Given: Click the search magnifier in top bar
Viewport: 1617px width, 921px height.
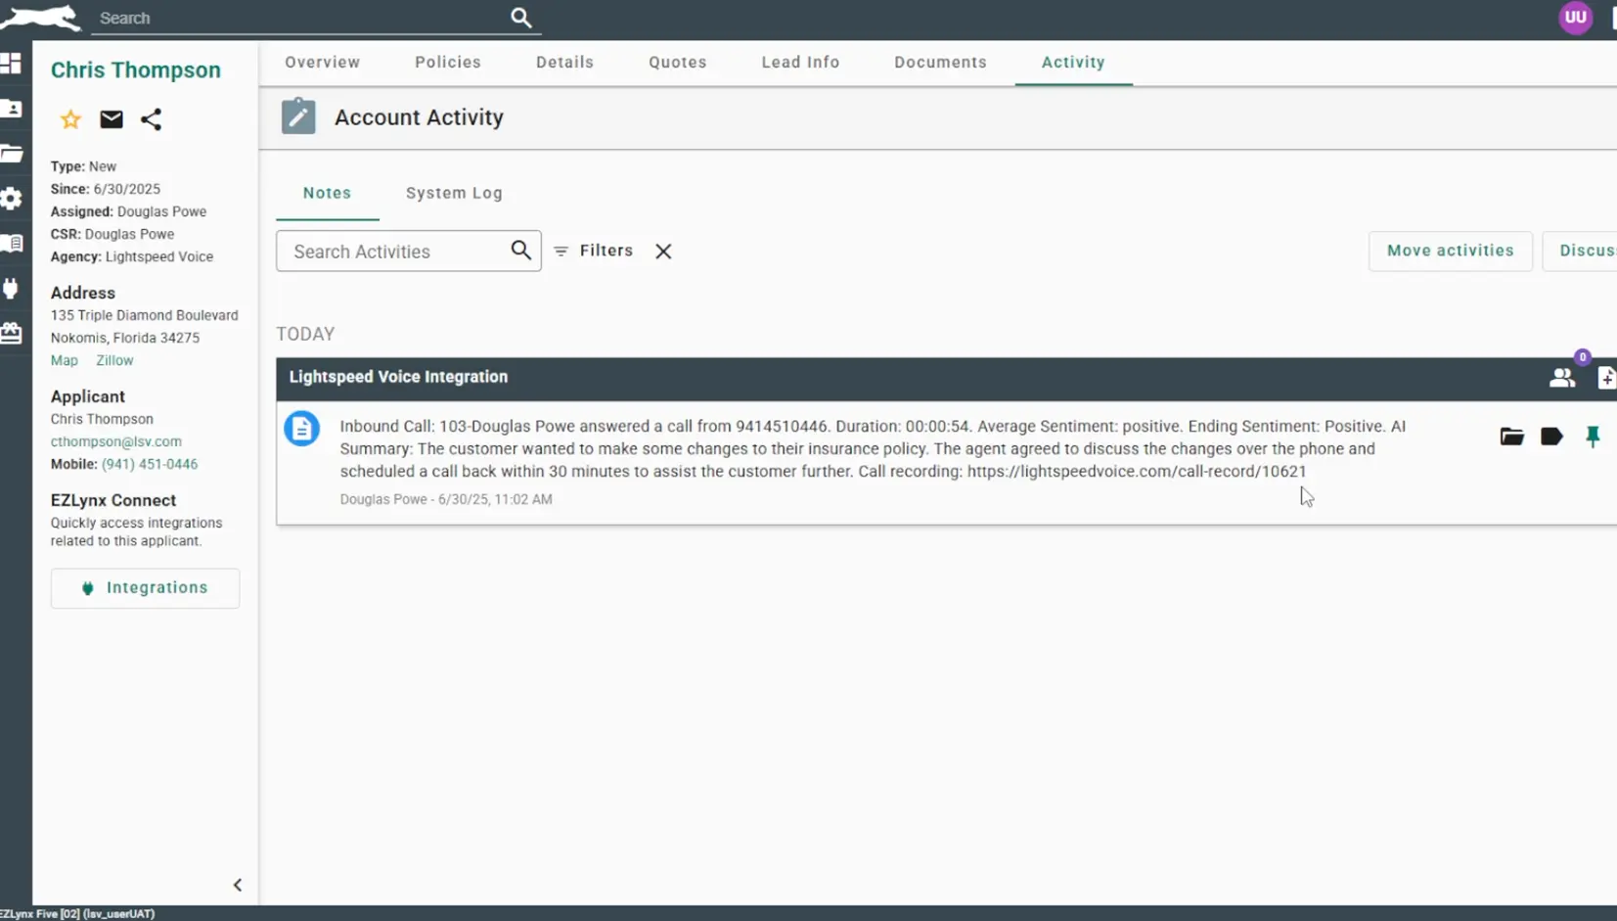Looking at the screenshot, I should click(x=521, y=18).
